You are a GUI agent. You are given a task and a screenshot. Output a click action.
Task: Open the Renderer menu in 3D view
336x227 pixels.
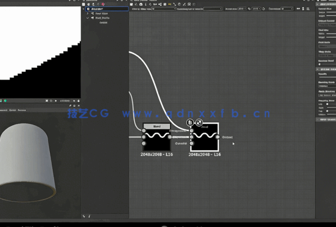point(22,110)
